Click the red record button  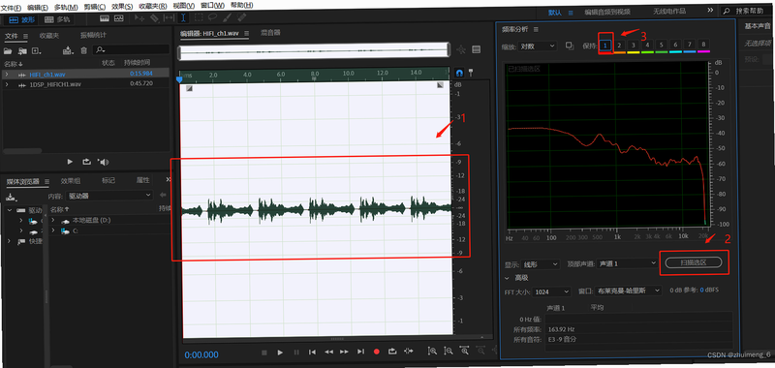377,352
